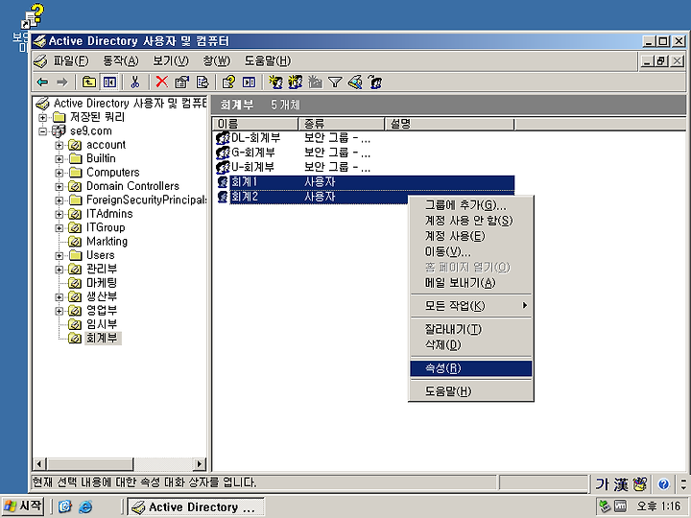This screenshot has width=691, height=518.
Task: Click the 회계2 user icon
Action: 223,197
